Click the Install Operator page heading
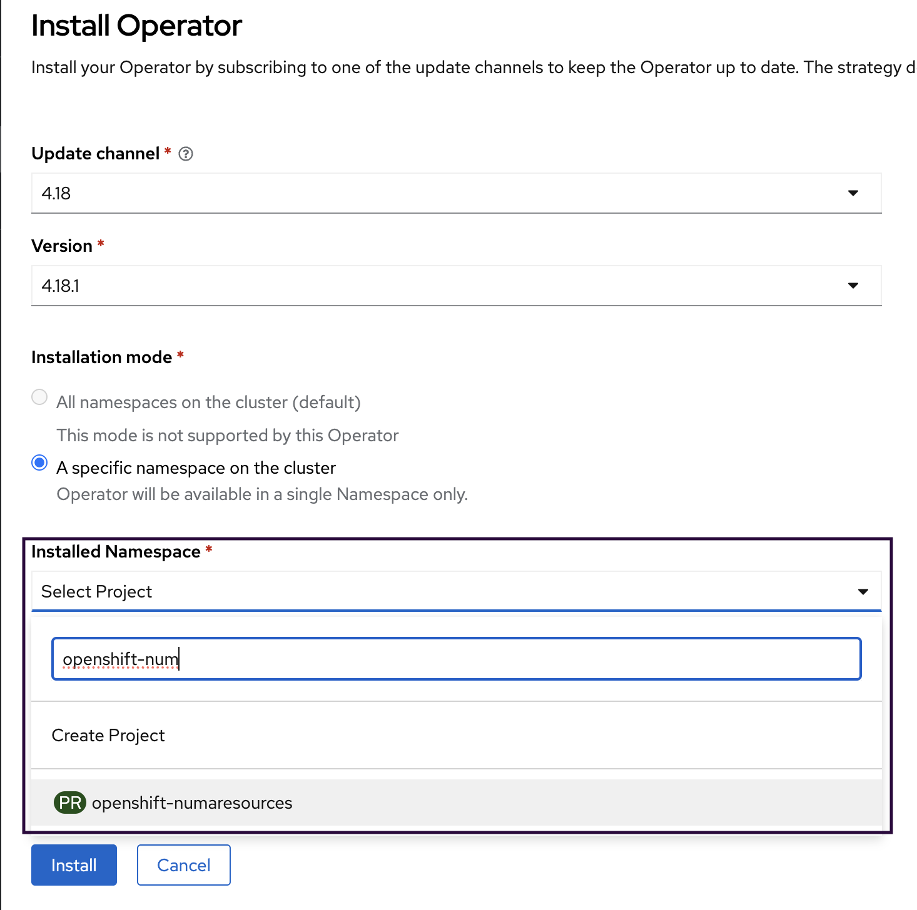Image resolution: width=917 pixels, height=910 pixels. 136,26
